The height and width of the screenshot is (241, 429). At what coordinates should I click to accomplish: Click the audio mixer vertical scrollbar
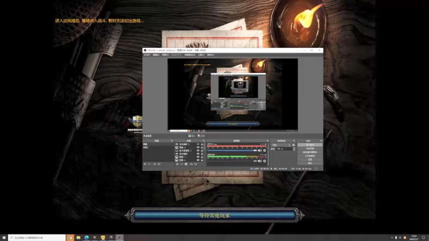tap(269, 154)
